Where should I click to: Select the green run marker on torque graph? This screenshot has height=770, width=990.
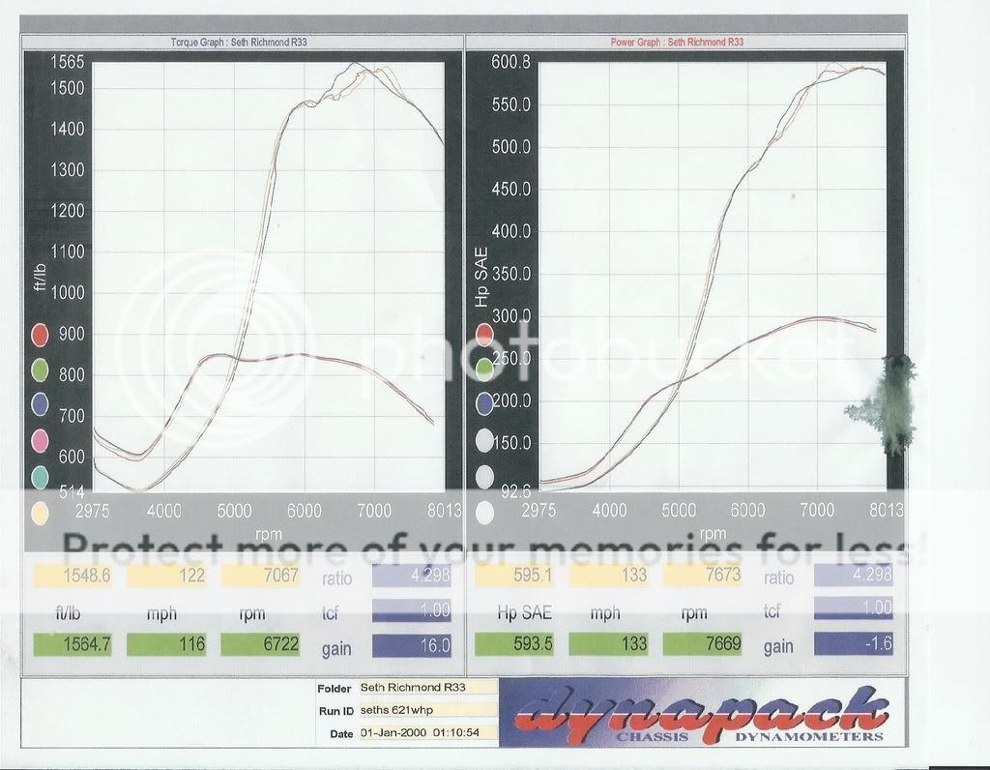pyautogui.click(x=40, y=370)
